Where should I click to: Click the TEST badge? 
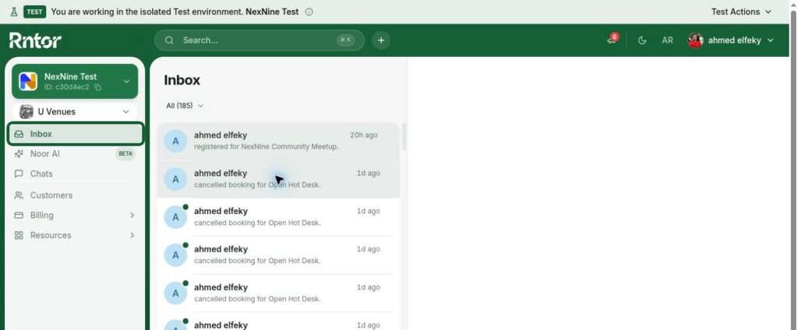[34, 12]
